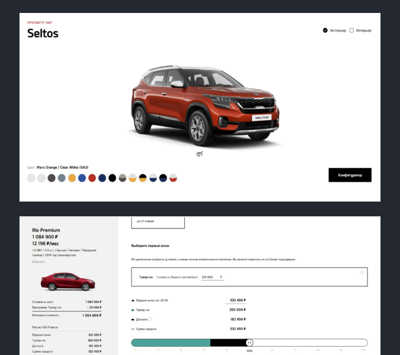Screen dimensions: 400x355
Task: Select the Экстерьер radio option
Action: 325,31
